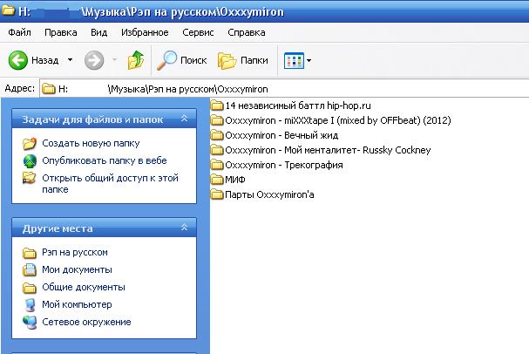The image size is (529, 354).
Task: Go up one folder level icon
Action: click(x=136, y=60)
